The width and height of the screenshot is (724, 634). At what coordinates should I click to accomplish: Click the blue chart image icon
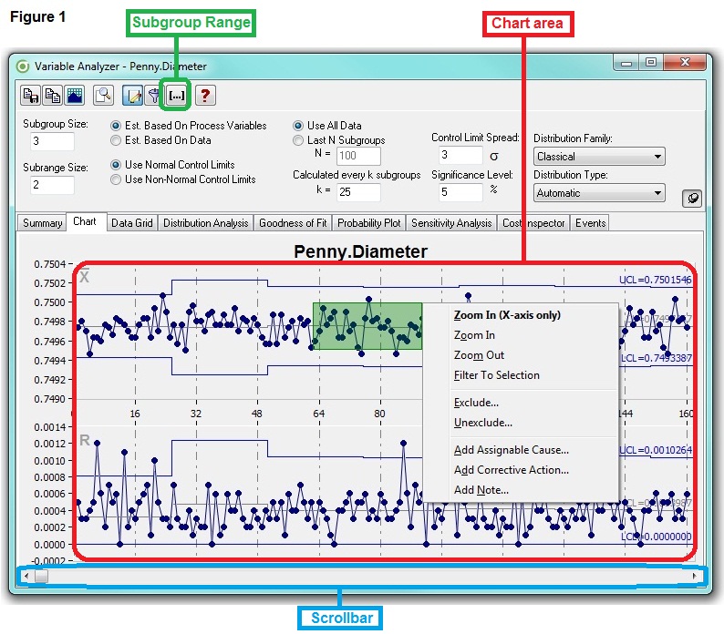(75, 96)
